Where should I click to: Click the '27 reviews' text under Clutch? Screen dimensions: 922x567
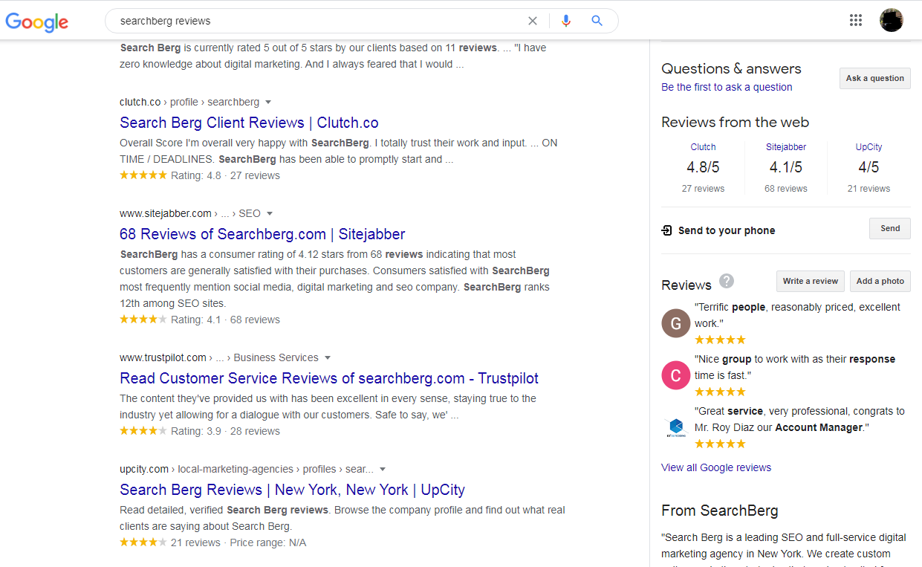(703, 189)
